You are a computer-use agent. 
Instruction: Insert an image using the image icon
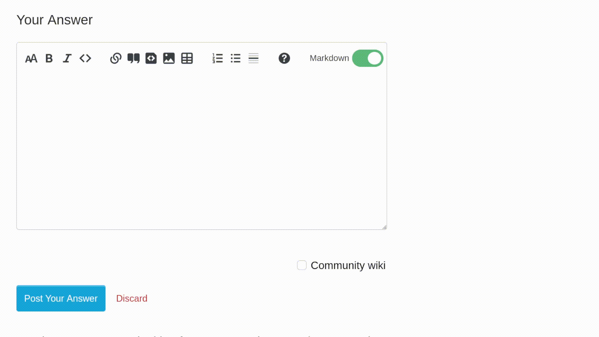(x=169, y=58)
